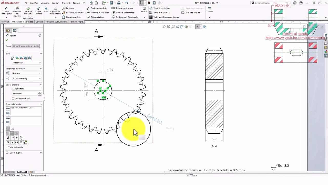
Task: Confirm the Quota with green checkmark
Action: pyautogui.click(x=7, y=40)
